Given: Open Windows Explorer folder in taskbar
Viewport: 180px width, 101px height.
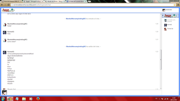Looking at the screenshot, I should (x=24, y=99).
